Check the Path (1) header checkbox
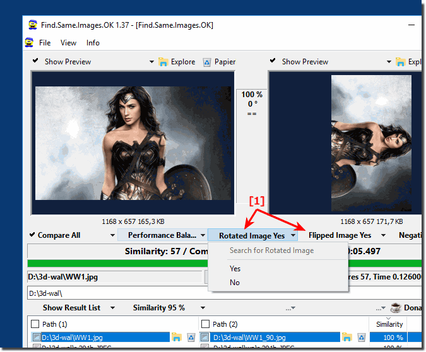 coord(35,324)
